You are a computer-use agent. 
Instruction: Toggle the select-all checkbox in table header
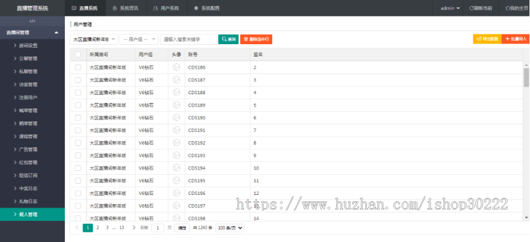[x=78, y=54]
